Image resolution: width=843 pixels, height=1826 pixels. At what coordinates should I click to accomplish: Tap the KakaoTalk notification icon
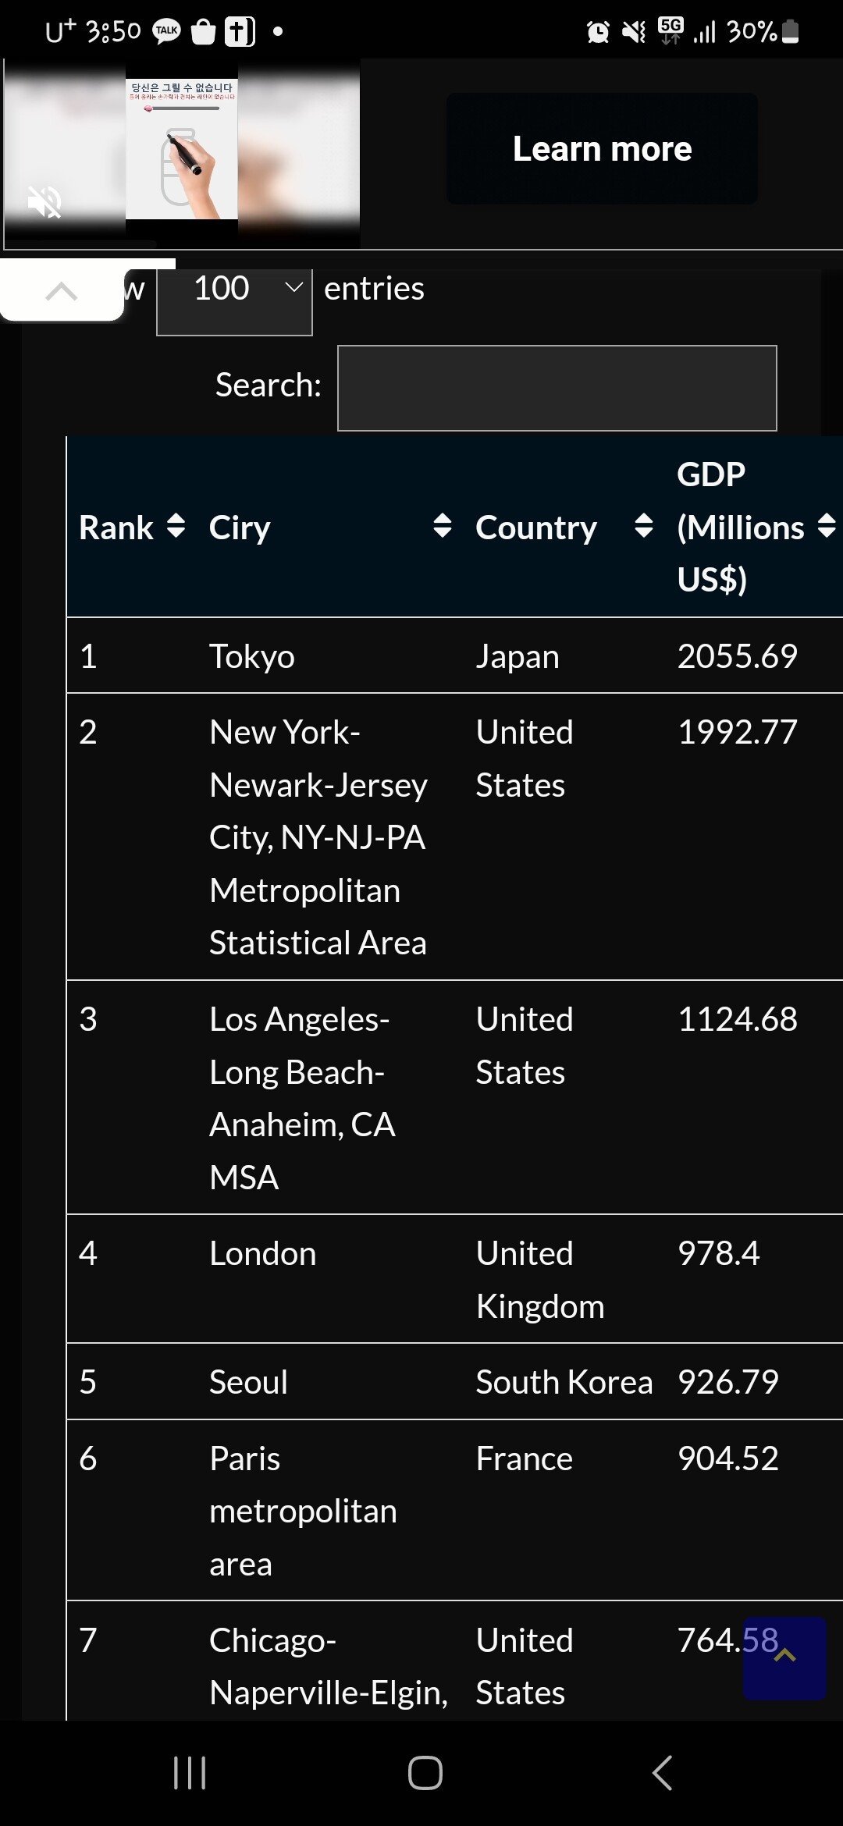(x=166, y=31)
